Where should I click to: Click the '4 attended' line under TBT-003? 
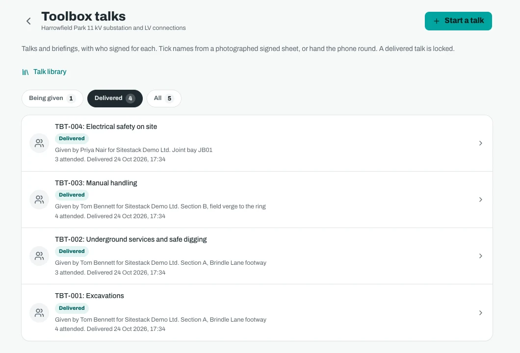110,216
